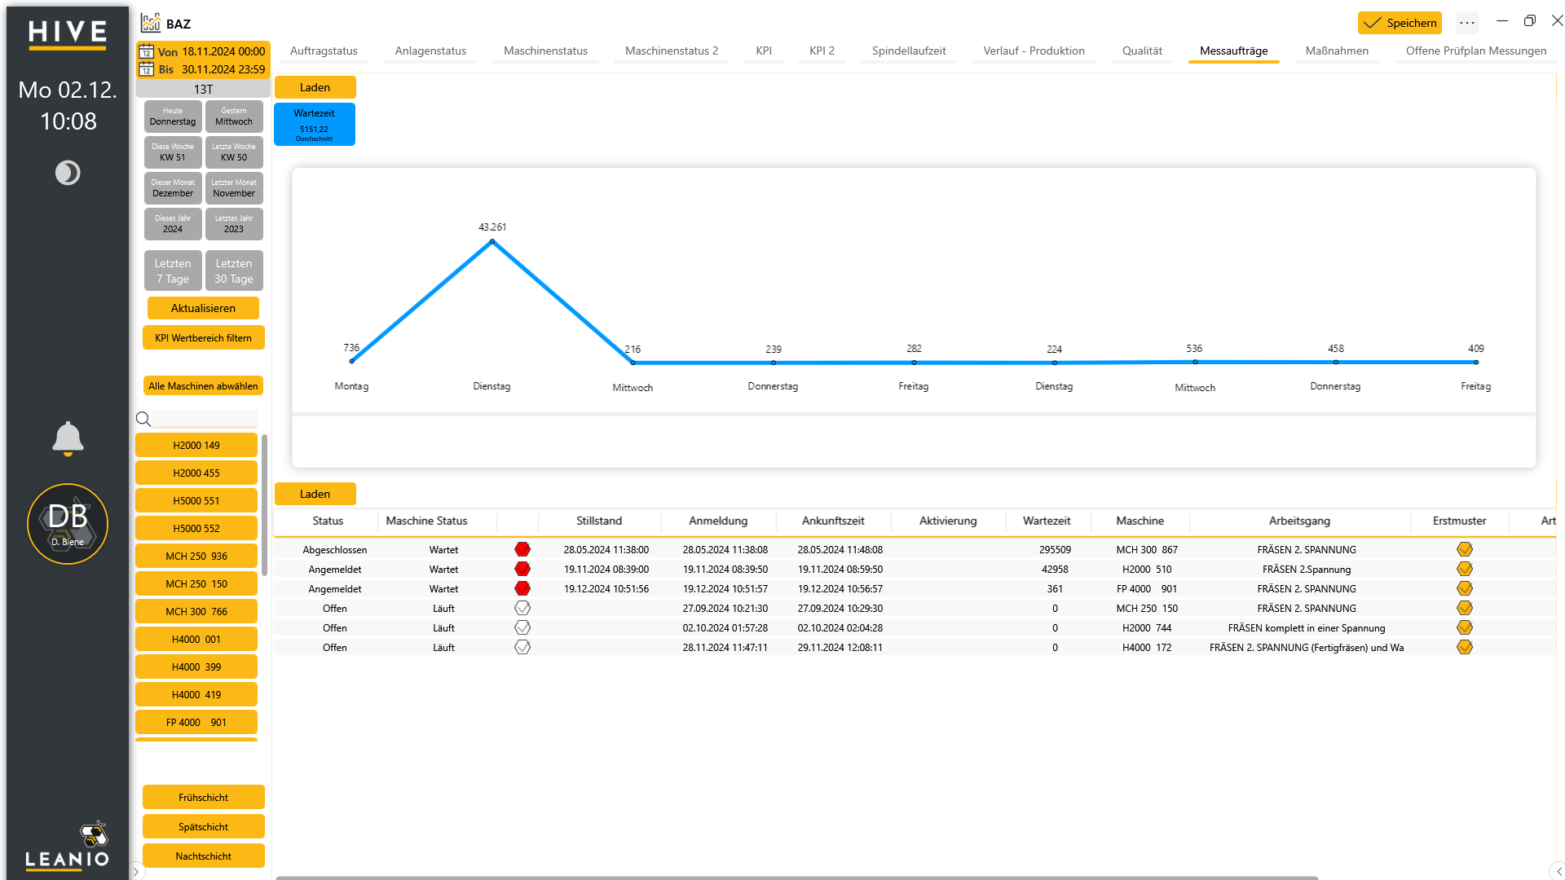Click the machine search magnifier icon
The width and height of the screenshot is (1565, 880).
coord(143,419)
